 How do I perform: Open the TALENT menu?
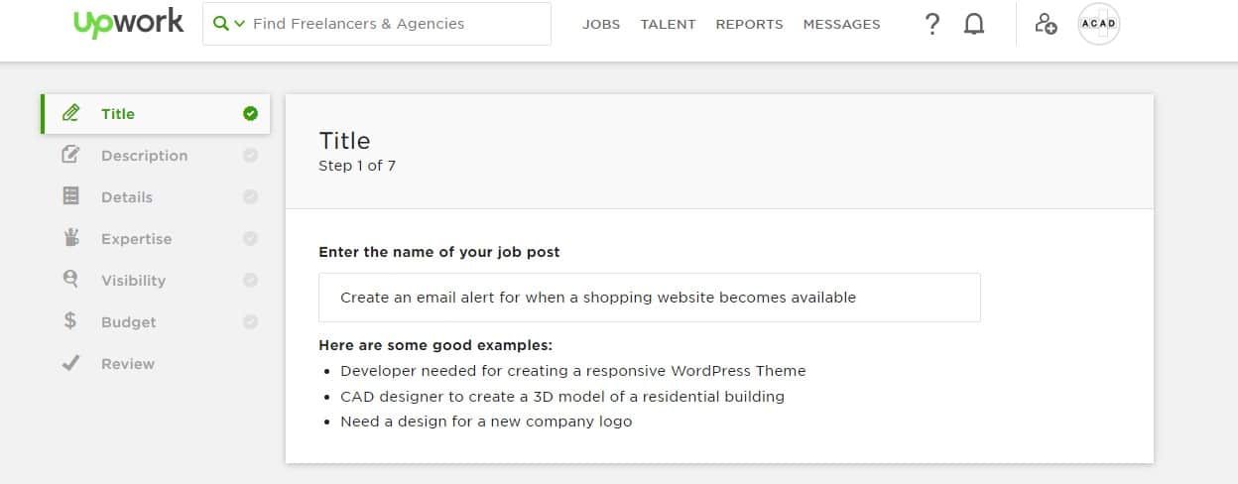click(x=668, y=24)
